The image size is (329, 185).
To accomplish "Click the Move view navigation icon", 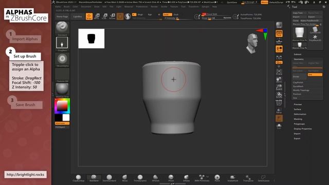I will pos(279,80).
